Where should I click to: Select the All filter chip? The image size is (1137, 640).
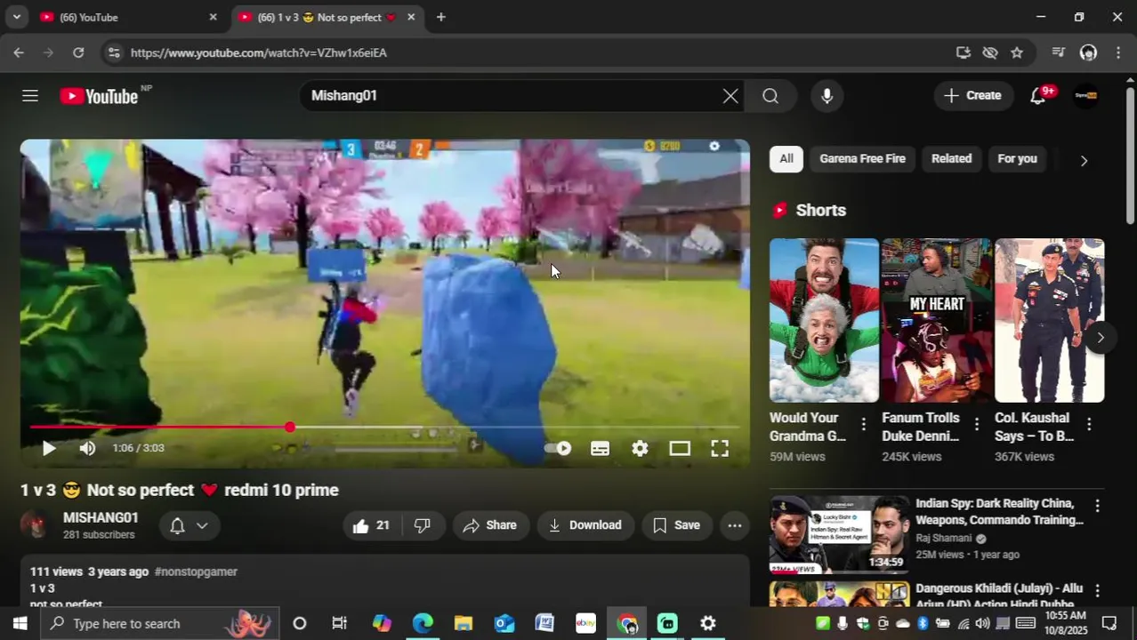coord(786,159)
